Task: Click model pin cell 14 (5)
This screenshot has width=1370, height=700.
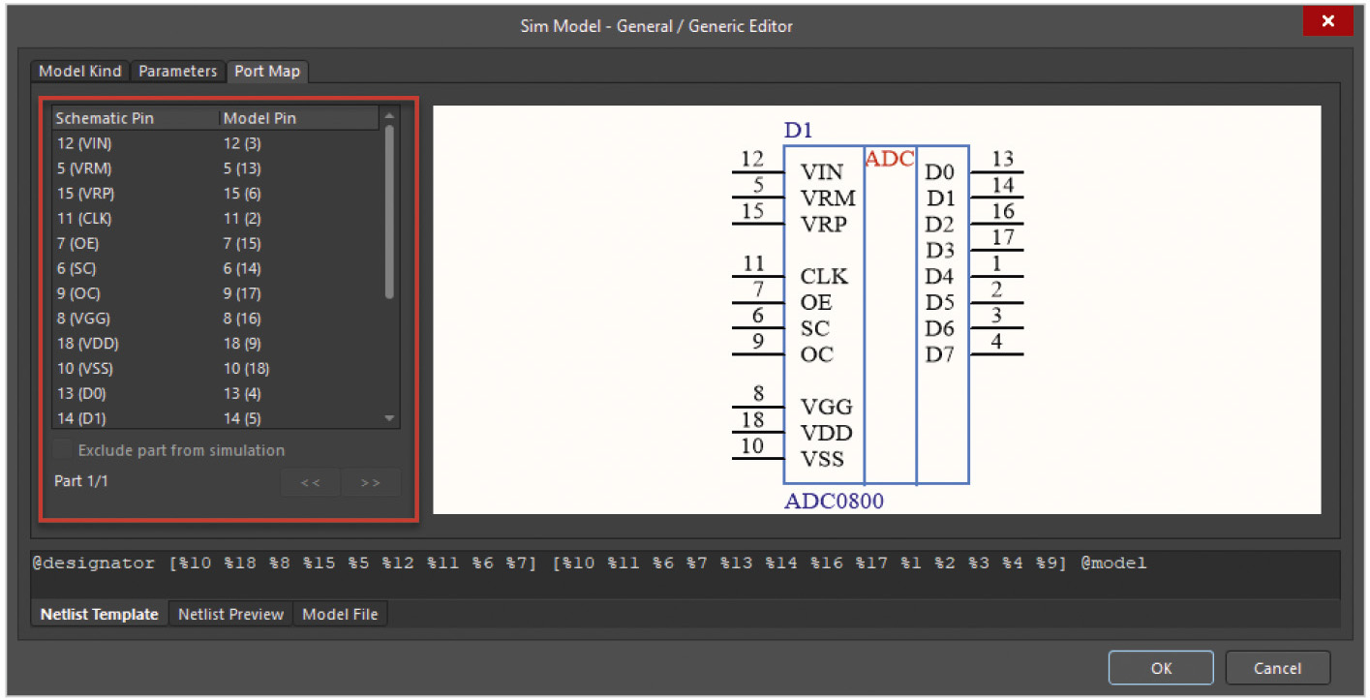Action: click(242, 419)
